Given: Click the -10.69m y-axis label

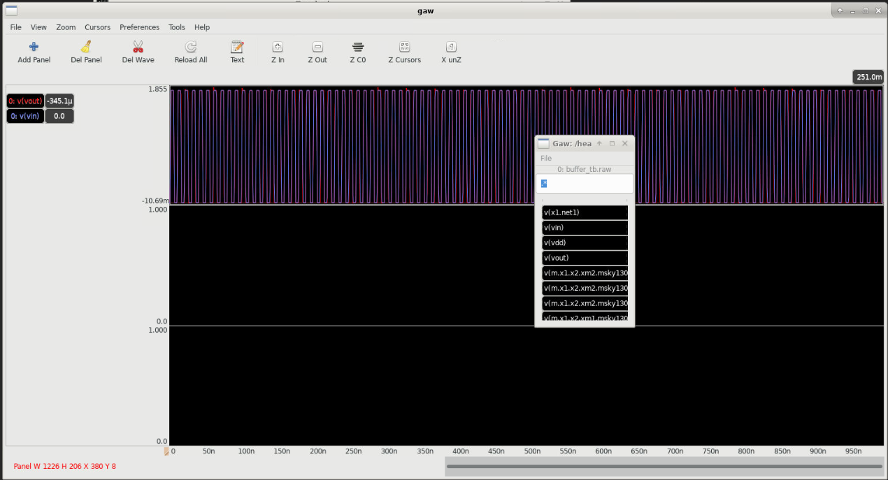Looking at the screenshot, I should click(x=155, y=201).
